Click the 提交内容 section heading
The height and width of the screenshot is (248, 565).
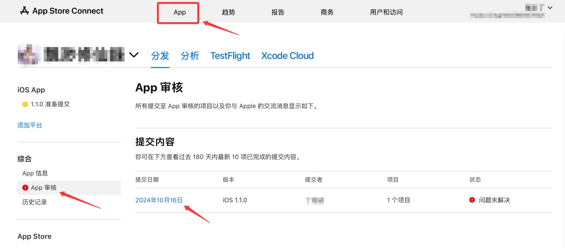(155, 142)
